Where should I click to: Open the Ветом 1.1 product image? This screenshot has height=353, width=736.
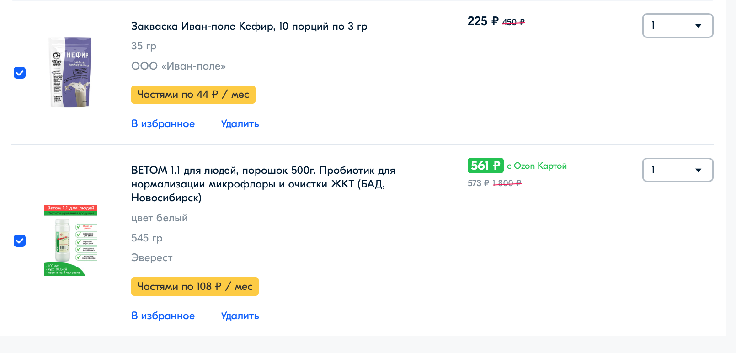pos(70,240)
